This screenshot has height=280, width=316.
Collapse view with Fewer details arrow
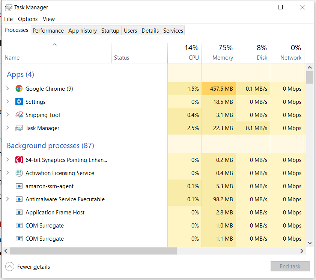[x=10, y=267]
